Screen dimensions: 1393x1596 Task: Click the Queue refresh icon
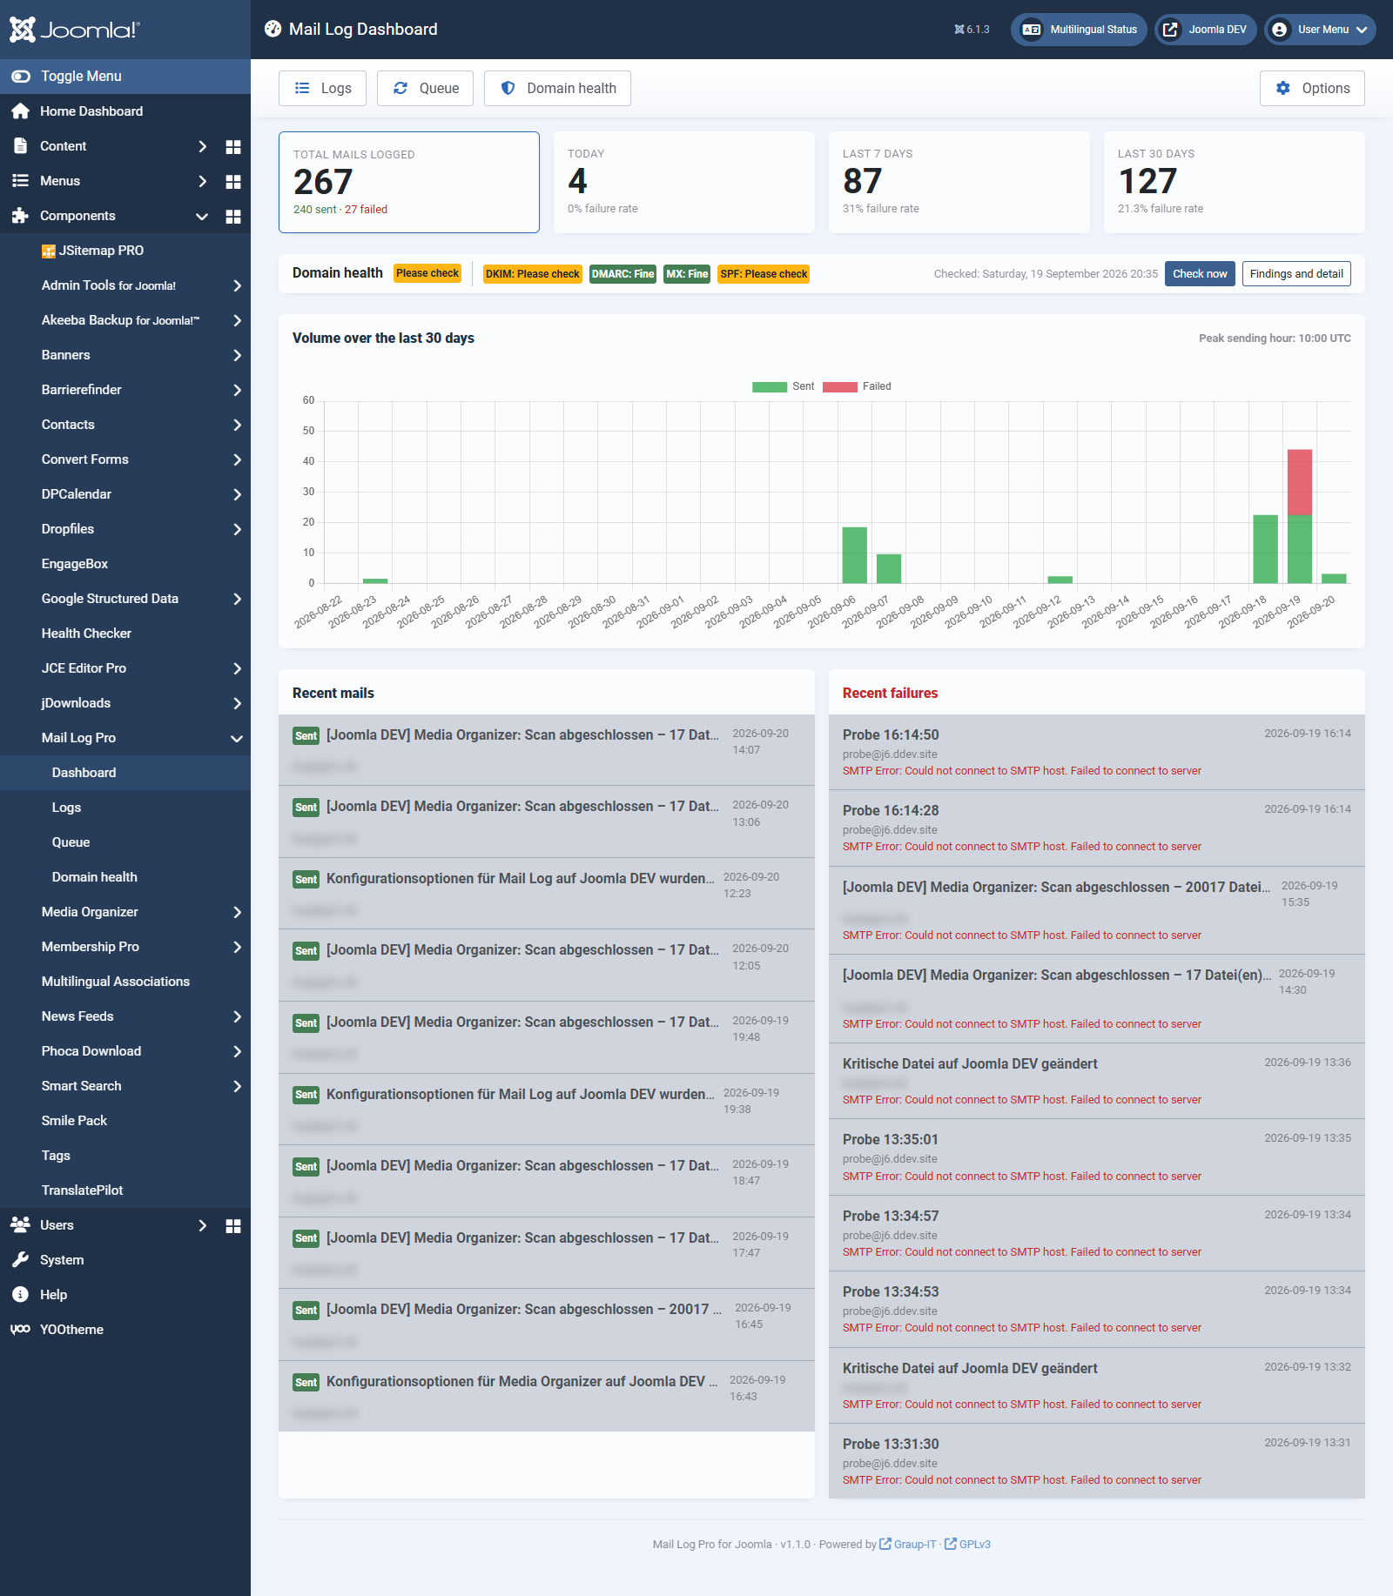pyautogui.click(x=400, y=88)
